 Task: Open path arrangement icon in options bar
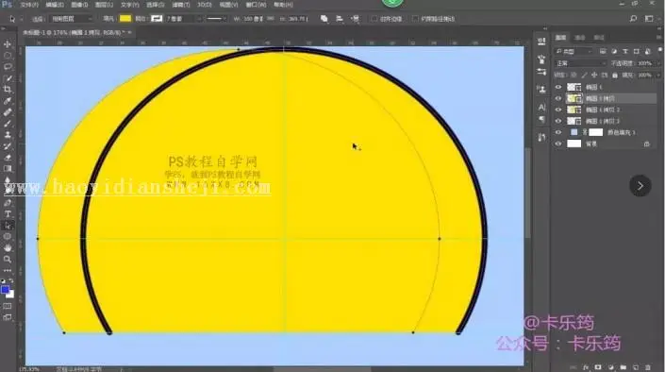pos(356,19)
